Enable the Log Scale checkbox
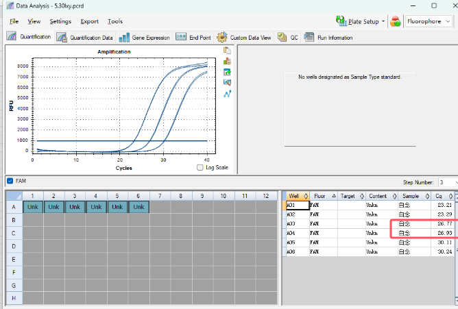The image size is (458, 309). (200, 167)
